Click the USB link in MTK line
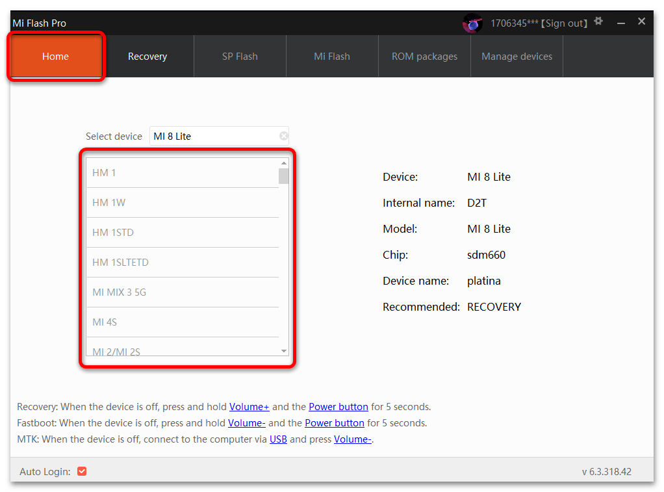The width and height of the screenshot is (664, 492). [x=278, y=439]
